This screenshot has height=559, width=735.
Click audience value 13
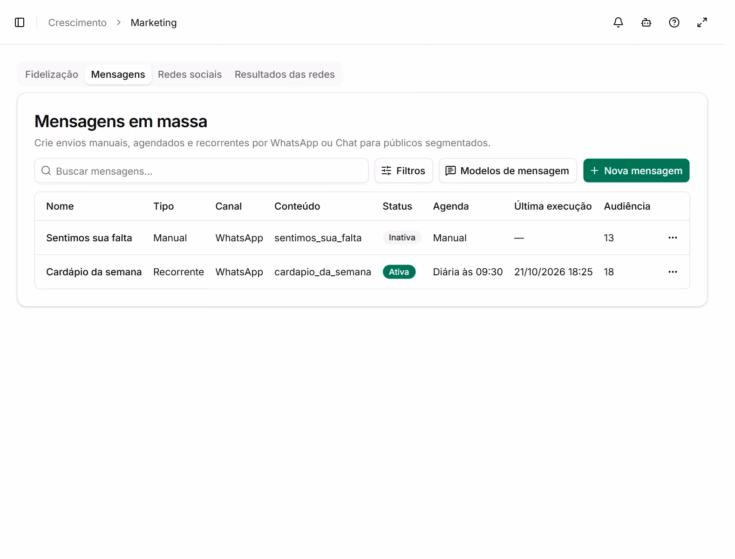pos(609,238)
